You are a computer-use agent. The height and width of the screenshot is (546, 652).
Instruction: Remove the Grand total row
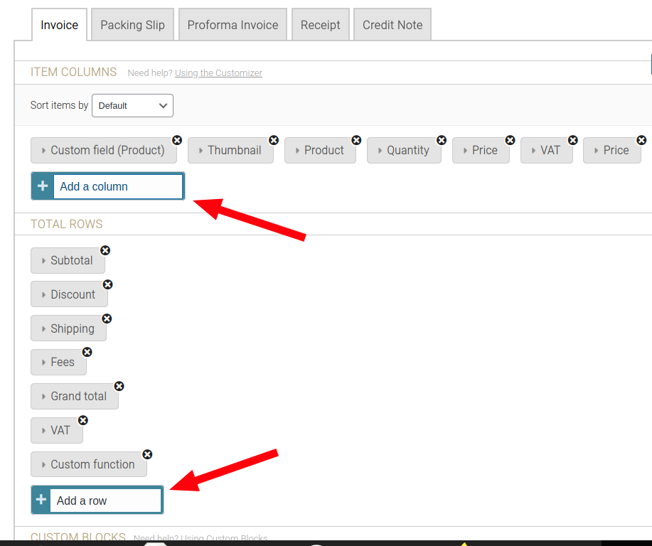(119, 386)
